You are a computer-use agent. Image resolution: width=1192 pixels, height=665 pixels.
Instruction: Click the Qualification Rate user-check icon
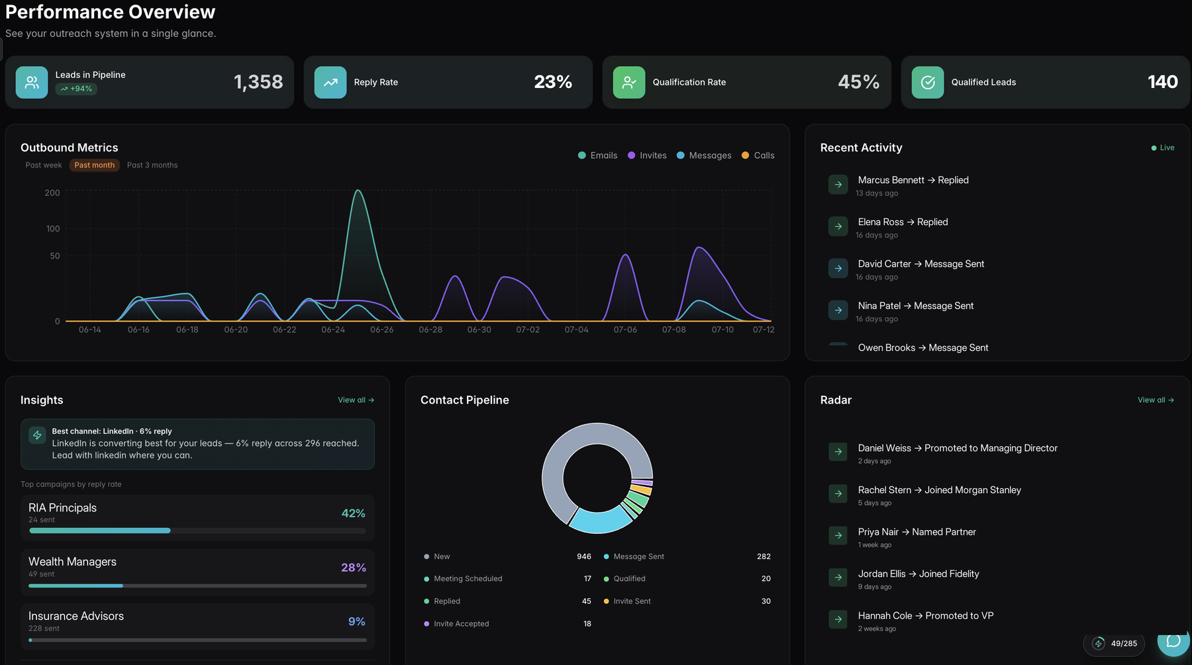[x=629, y=82]
